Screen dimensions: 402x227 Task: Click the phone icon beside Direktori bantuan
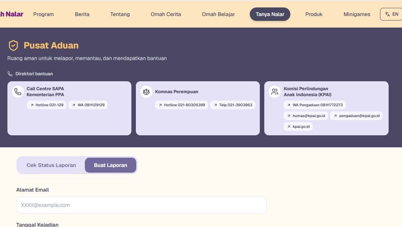10,74
